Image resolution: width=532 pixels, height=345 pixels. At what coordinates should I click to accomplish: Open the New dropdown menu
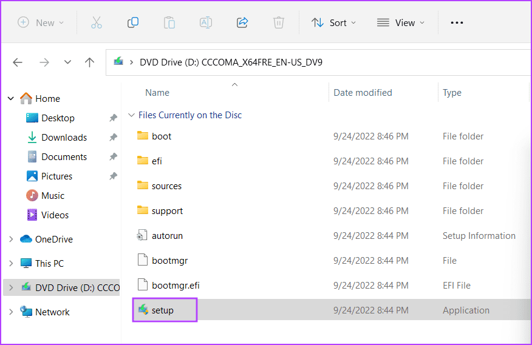[41, 22]
